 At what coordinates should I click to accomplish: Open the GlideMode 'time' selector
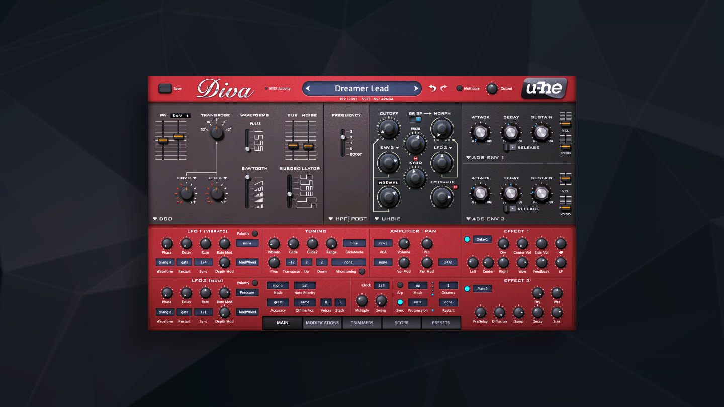click(354, 243)
